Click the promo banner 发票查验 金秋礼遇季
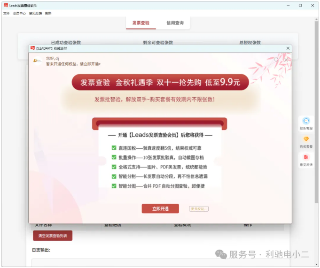The image size is (320, 268). 160,82
